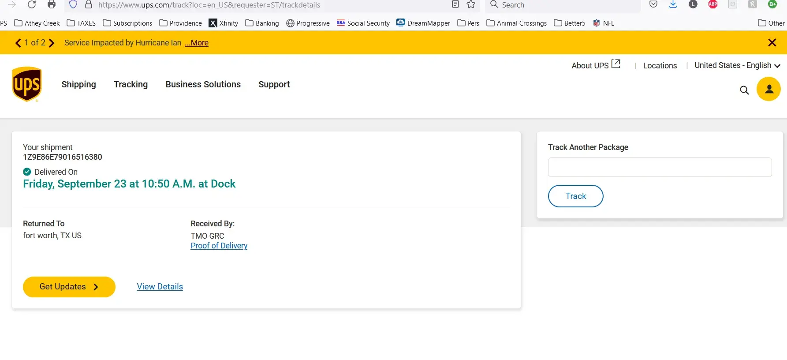Open the user account profile icon

pos(768,89)
